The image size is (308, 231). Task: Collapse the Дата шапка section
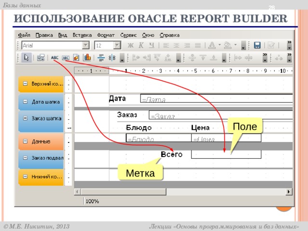[26, 102]
